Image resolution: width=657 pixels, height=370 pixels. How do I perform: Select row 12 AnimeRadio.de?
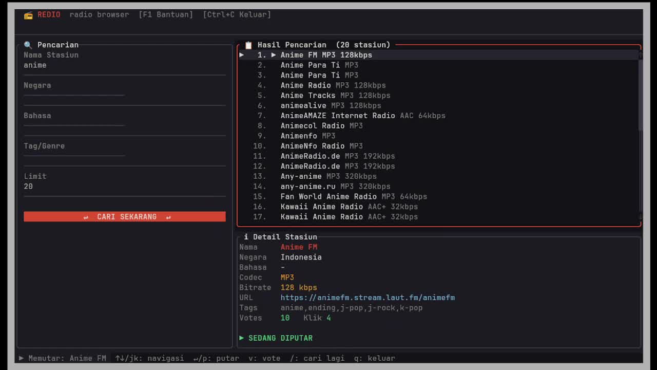pyautogui.click(x=439, y=166)
